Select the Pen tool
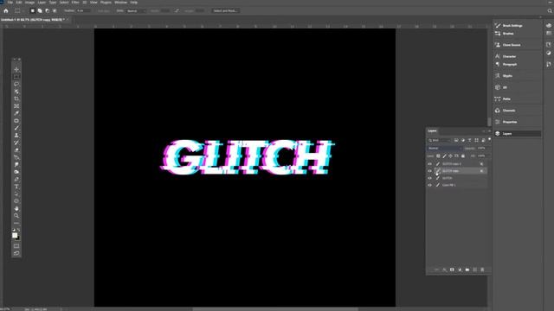This screenshot has height=311, width=554. point(16,179)
